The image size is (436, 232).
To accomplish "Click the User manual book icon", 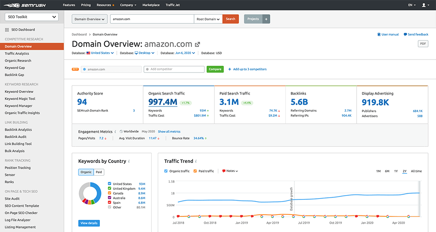I will 379,34.
